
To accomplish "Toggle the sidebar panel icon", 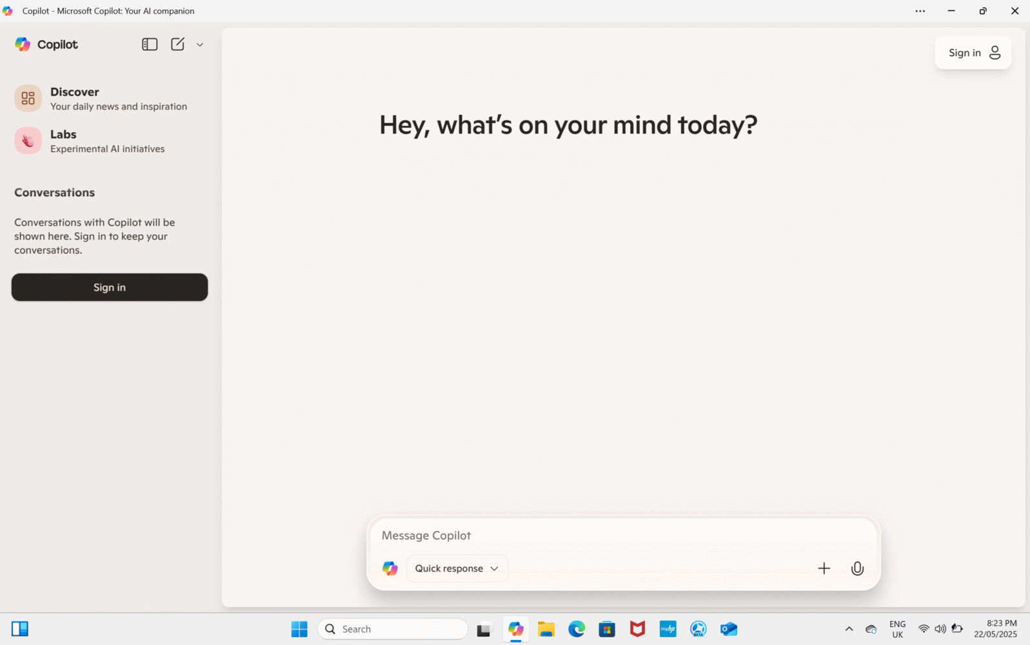I will coord(150,44).
